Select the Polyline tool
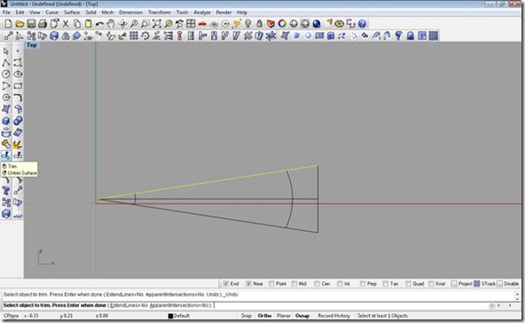Image resolution: width=525 pixels, height=323 pixels. pyautogui.click(x=6, y=63)
